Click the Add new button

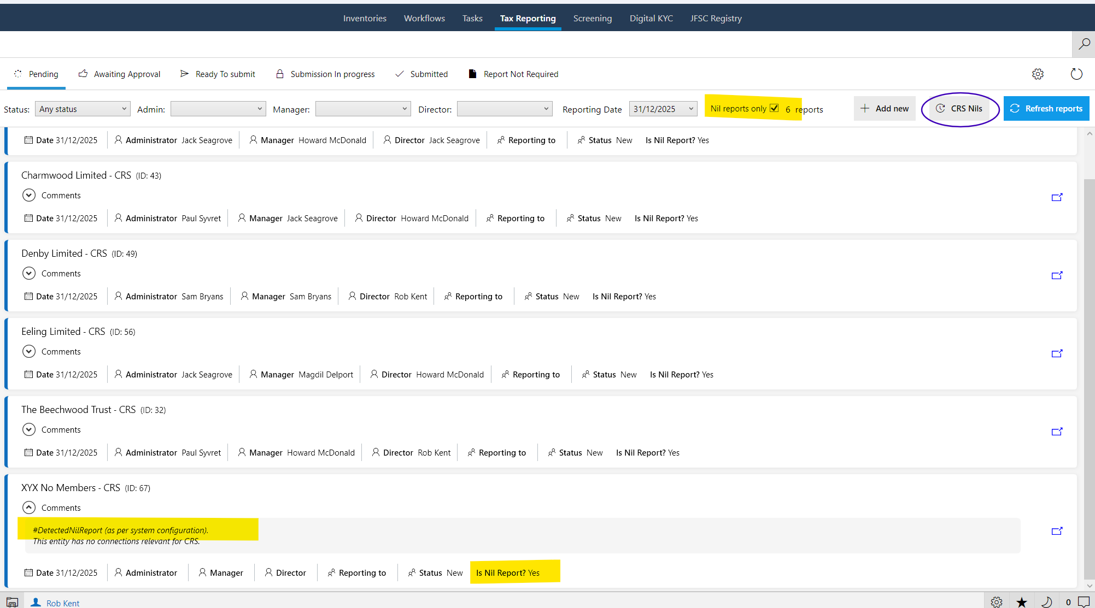point(885,108)
